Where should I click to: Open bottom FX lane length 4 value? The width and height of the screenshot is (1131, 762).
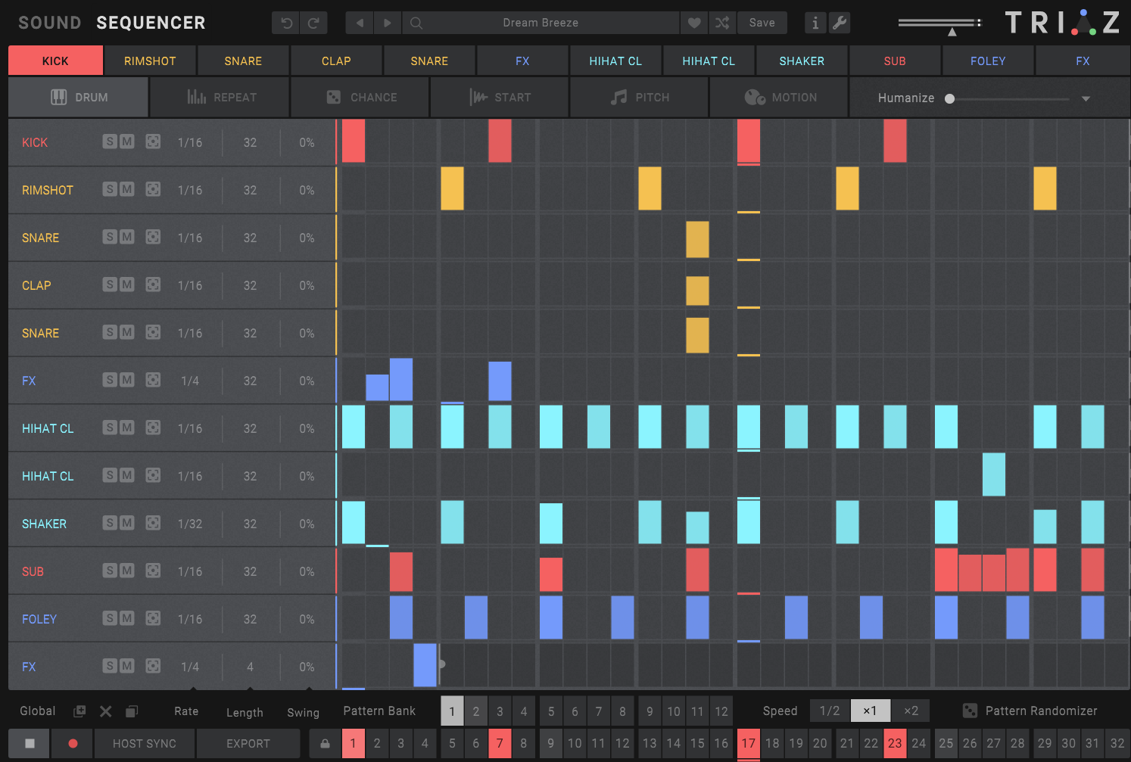pyautogui.click(x=250, y=667)
